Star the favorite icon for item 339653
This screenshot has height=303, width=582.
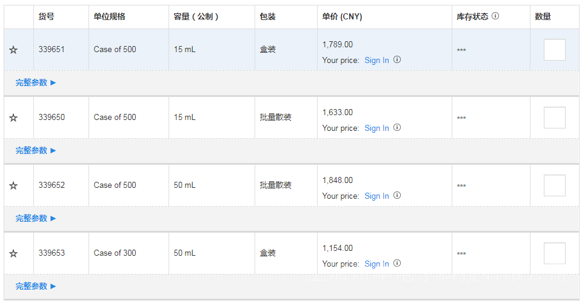(x=13, y=253)
